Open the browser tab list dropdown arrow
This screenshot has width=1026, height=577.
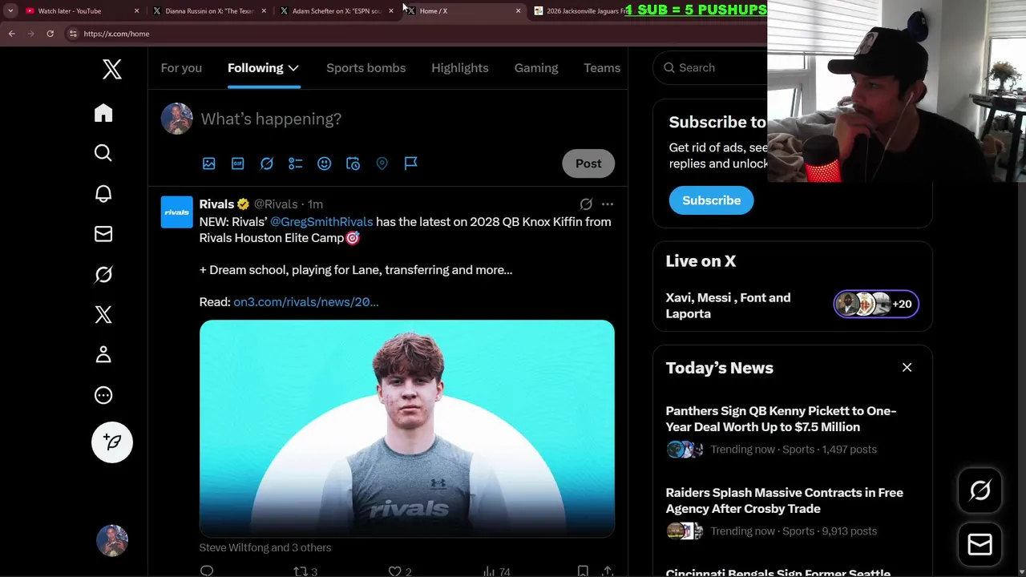[10, 11]
